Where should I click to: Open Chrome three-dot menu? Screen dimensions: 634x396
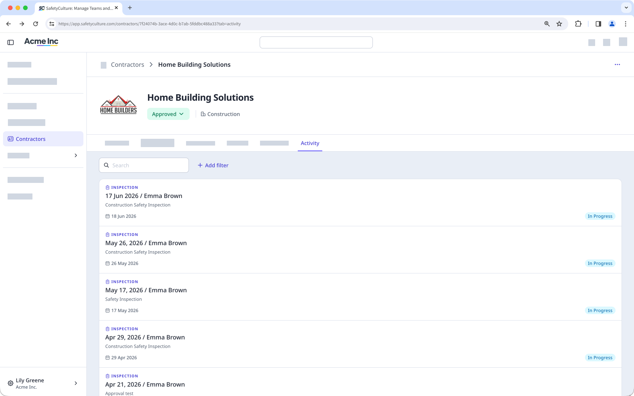(x=625, y=24)
